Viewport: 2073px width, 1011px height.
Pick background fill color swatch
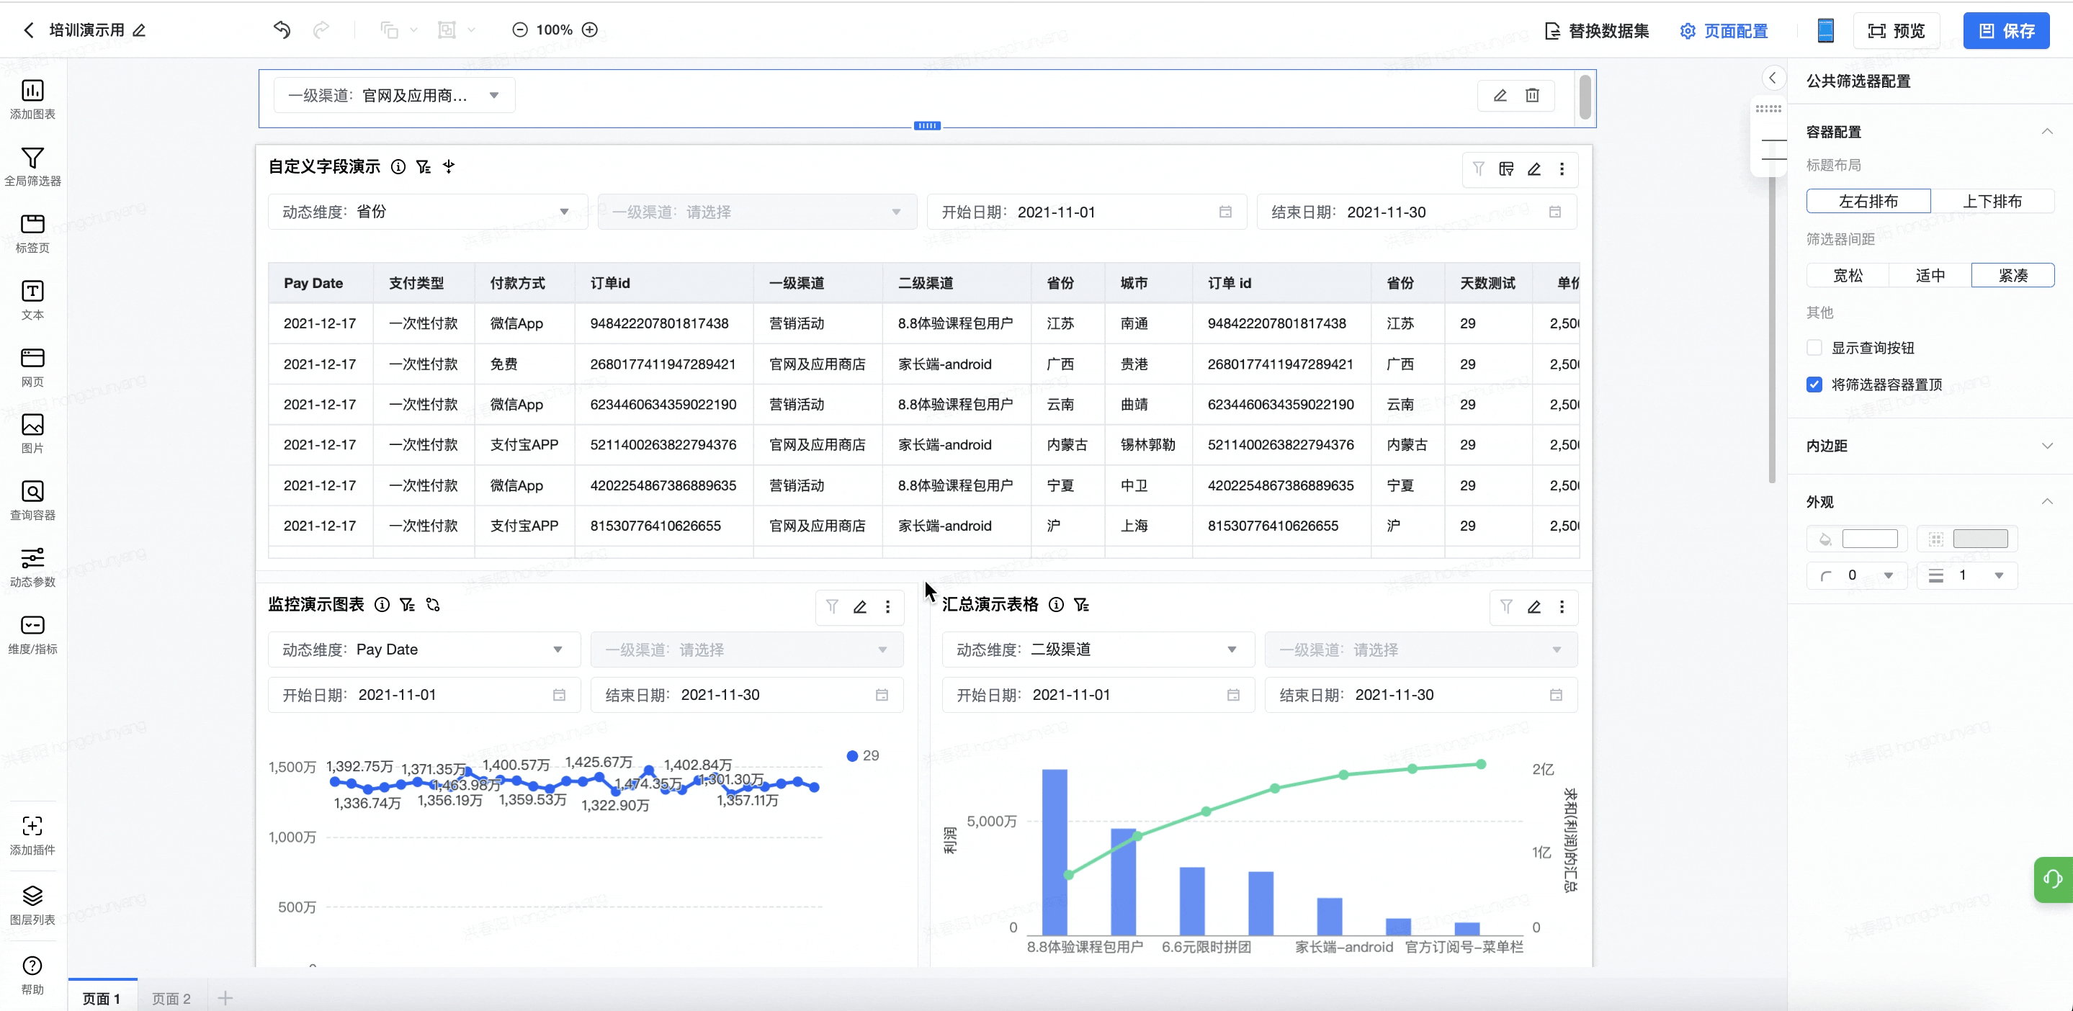point(1869,538)
